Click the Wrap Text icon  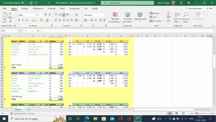coord(77,15)
